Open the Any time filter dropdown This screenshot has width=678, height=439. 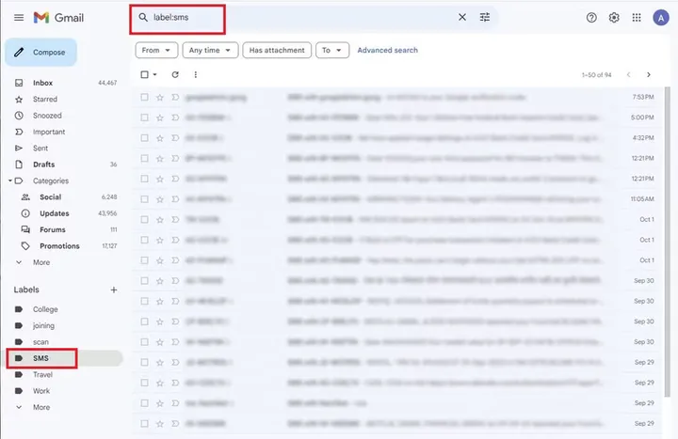[x=210, y=50]
